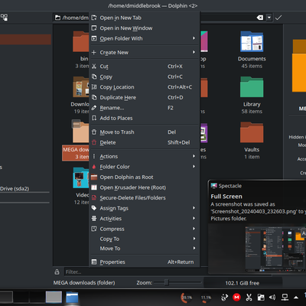Open the Documents folder icon
This screenshot has height=306, width=306.
252,41
